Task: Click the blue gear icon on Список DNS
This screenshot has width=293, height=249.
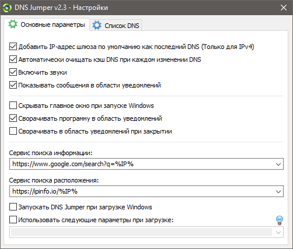Action: [97, 25]
